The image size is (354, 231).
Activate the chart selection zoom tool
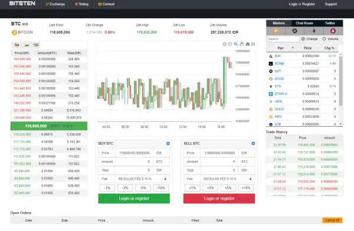[235, 44]
